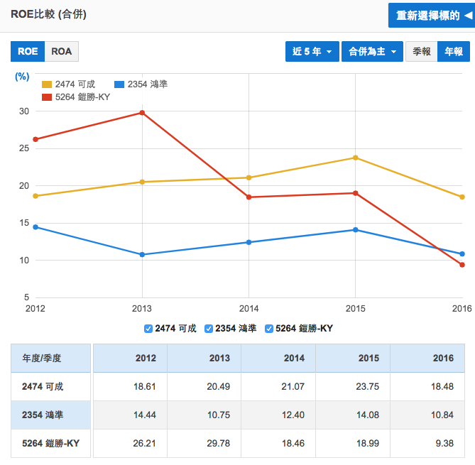Click the red 2013 peak data point
Image resolution: width=475 pixels, height=465 pixels.
tap(142, 113)
